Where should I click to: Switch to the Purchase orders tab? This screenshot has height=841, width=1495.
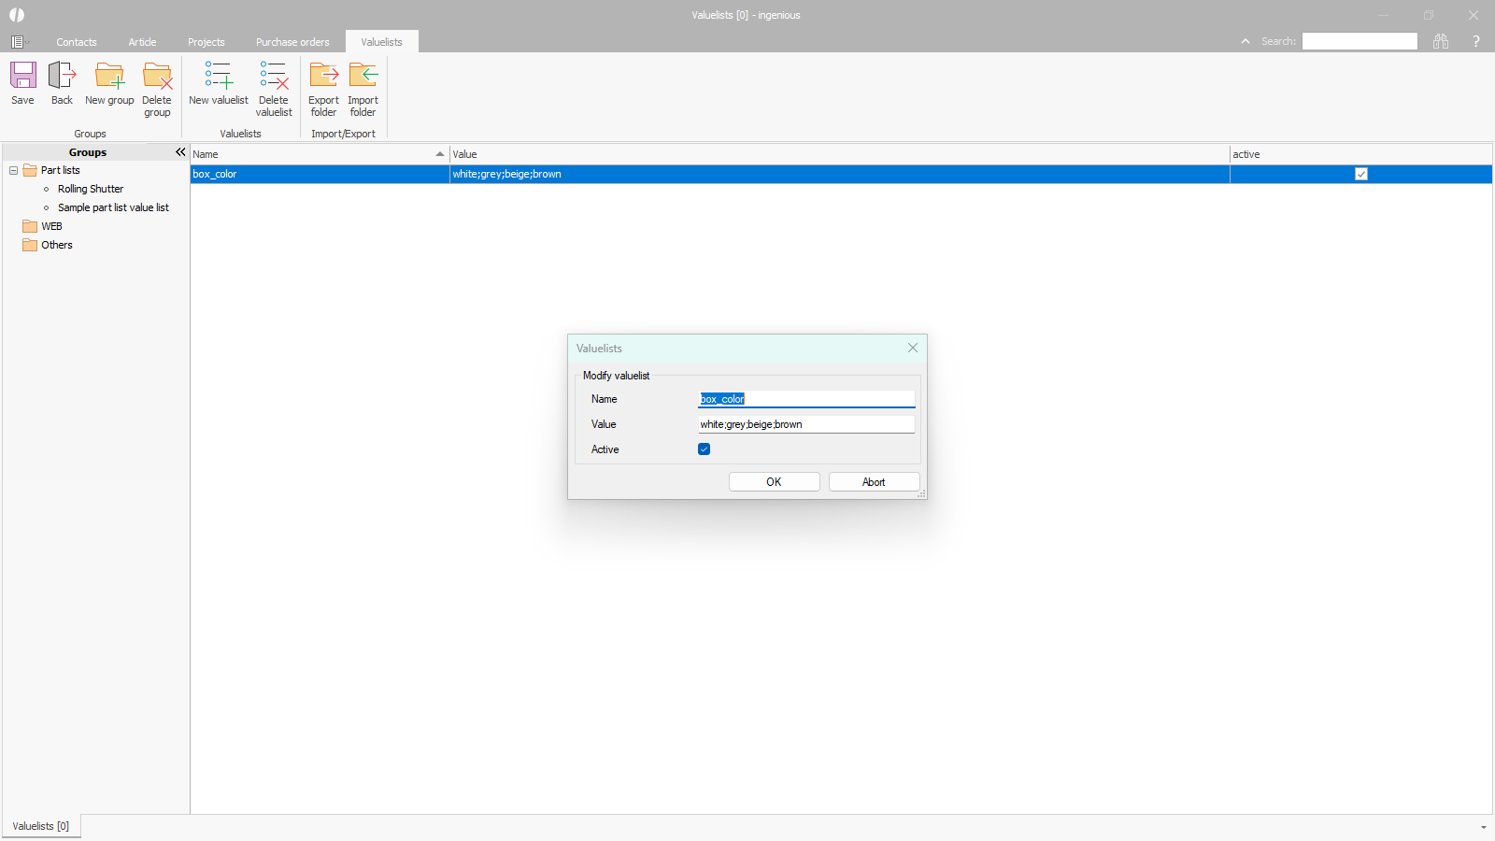(x=292, y=42)
